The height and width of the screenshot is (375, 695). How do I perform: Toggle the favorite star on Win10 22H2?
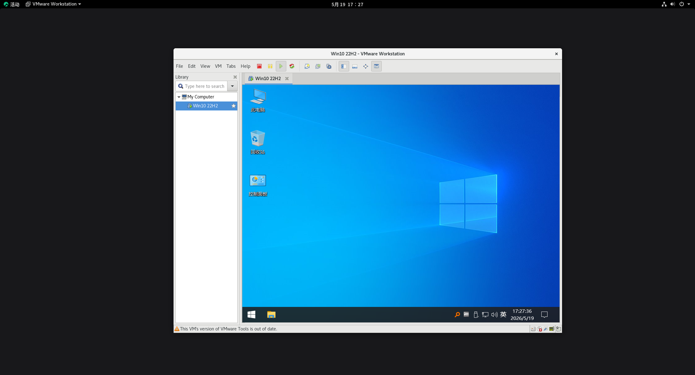(234, 106)
